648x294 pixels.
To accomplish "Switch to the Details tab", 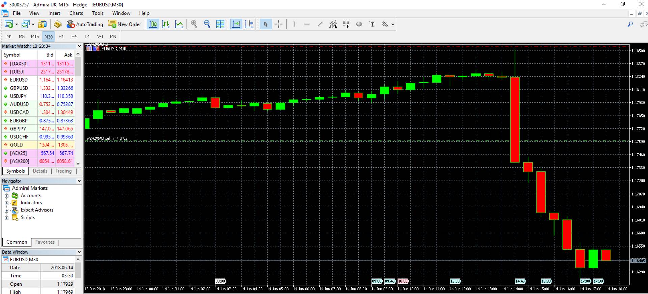I will tap(40, 171).
